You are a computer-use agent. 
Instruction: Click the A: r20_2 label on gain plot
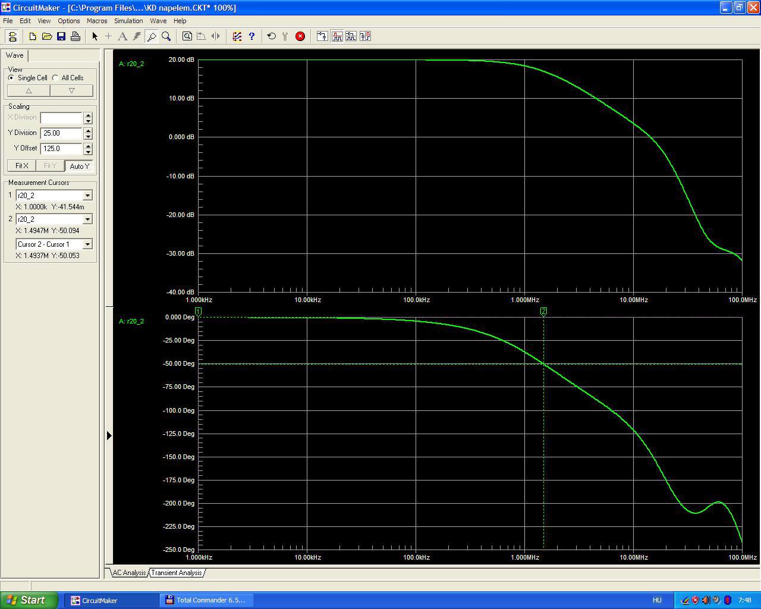[x=131, y=64]
